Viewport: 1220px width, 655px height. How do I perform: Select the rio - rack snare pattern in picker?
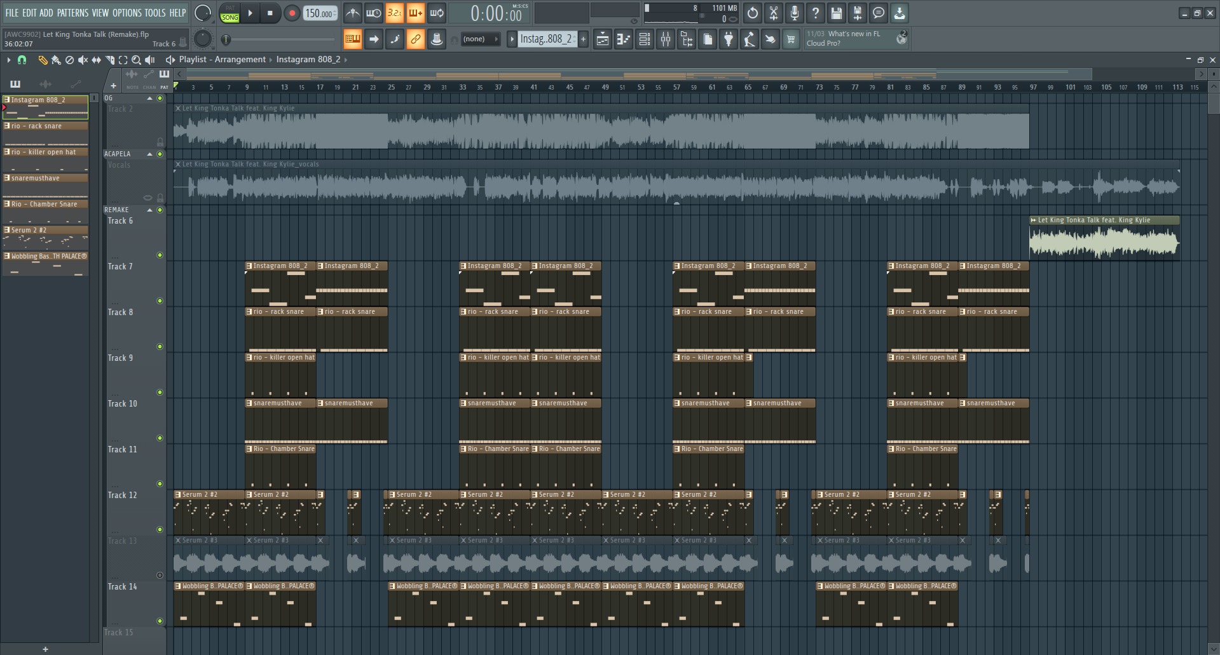46,135
